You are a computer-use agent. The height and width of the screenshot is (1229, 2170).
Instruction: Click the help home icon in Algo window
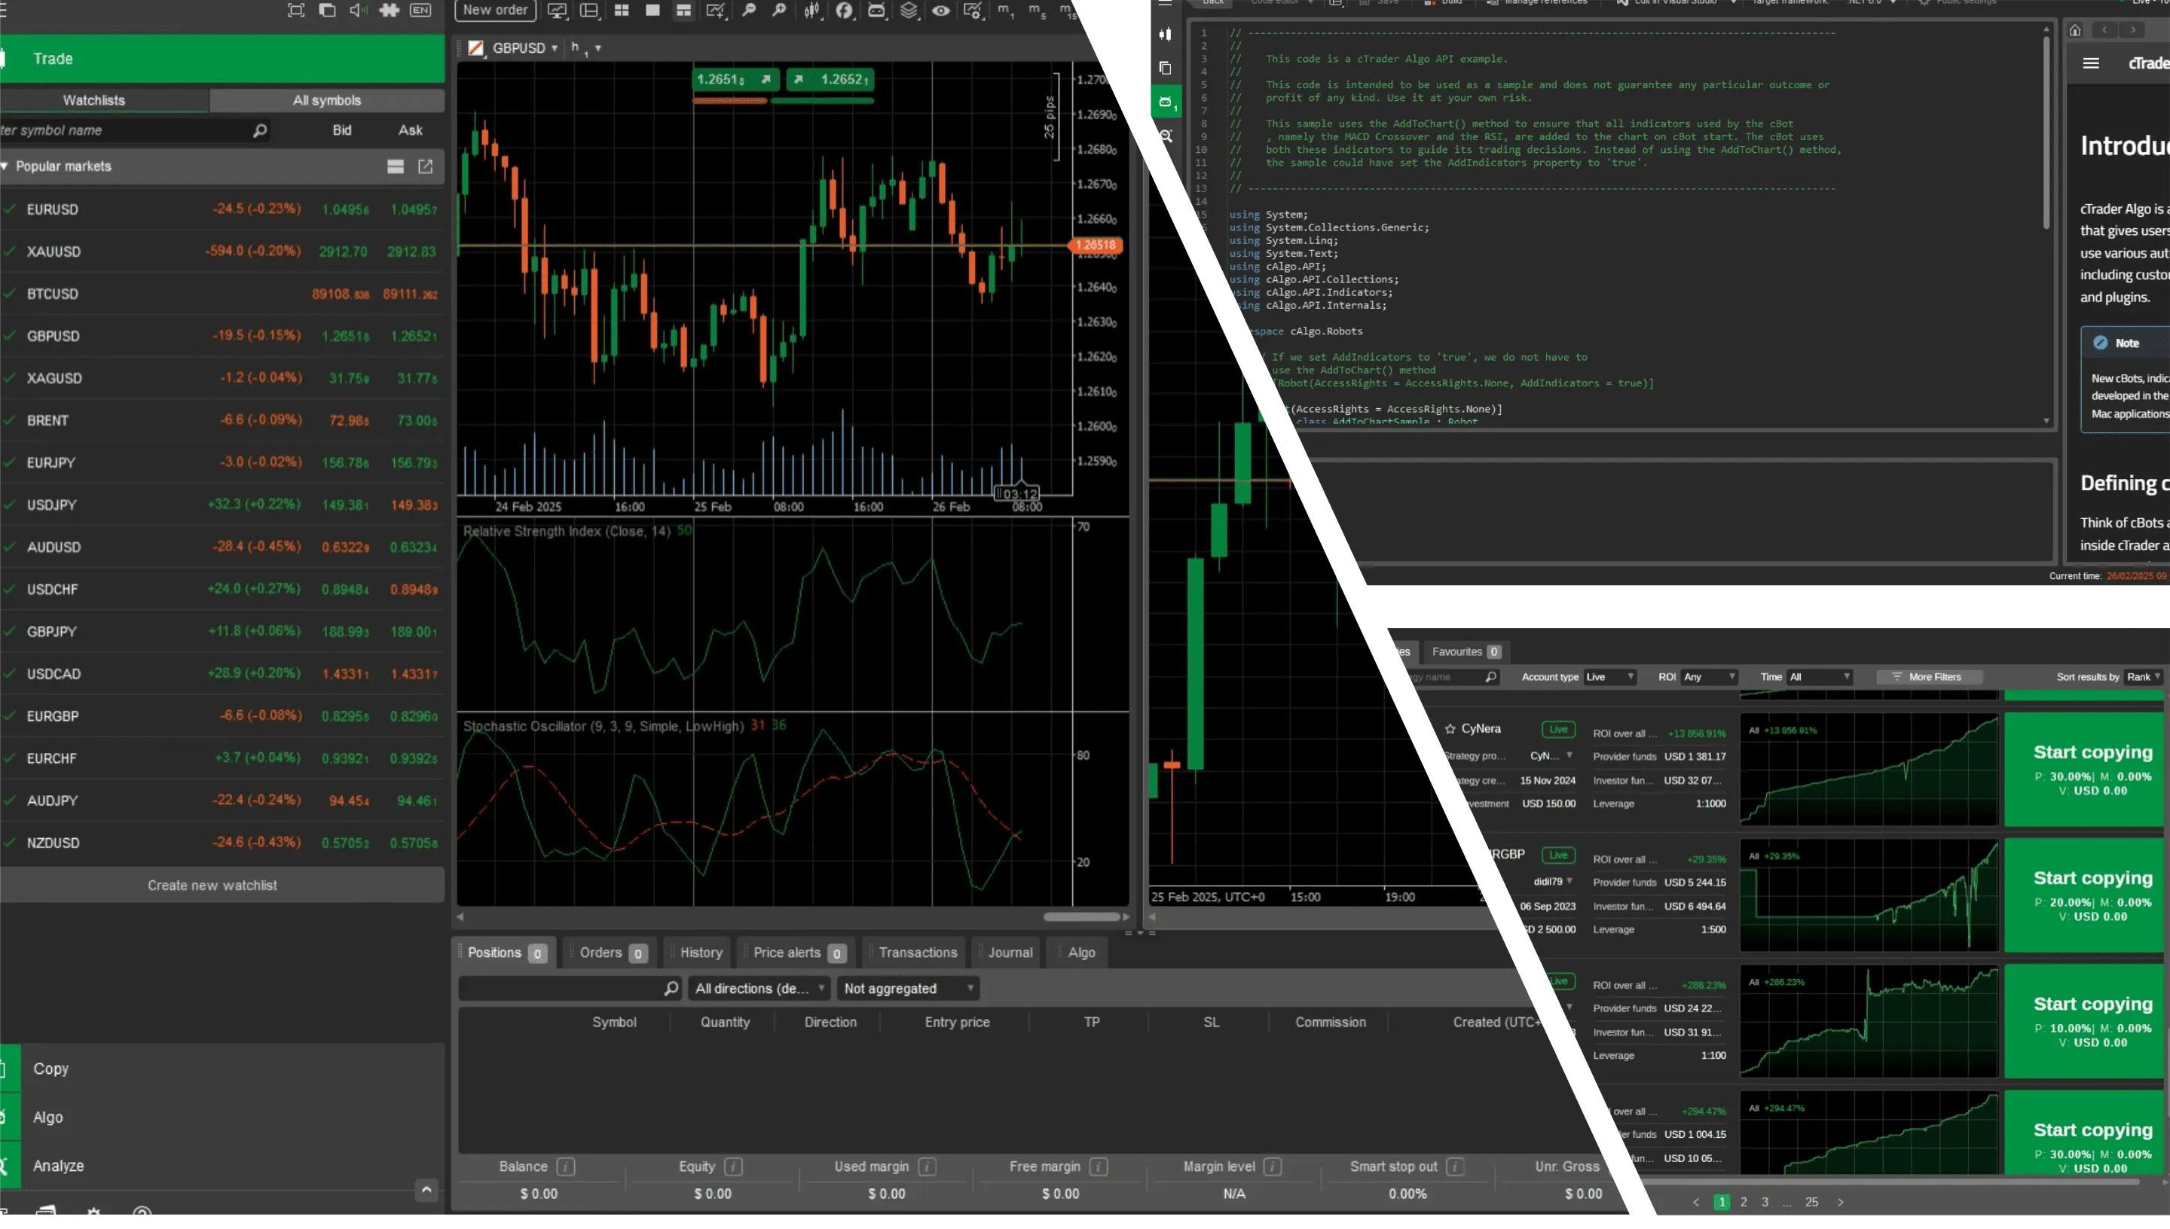pyautogui.click(x=2074, y=31)
